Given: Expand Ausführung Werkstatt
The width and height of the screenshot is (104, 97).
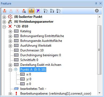Looking at the screenshot, I should (x=10, y=46).
